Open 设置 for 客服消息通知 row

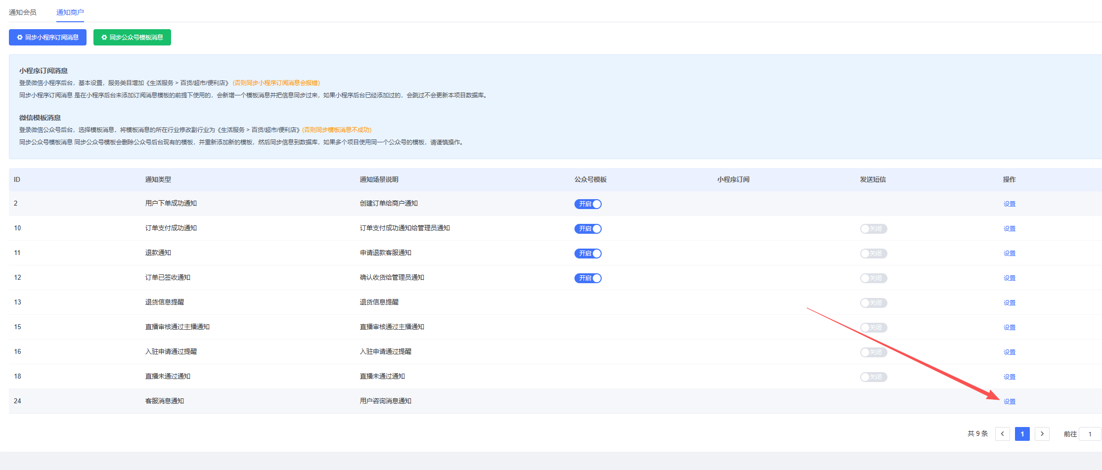1009,402
